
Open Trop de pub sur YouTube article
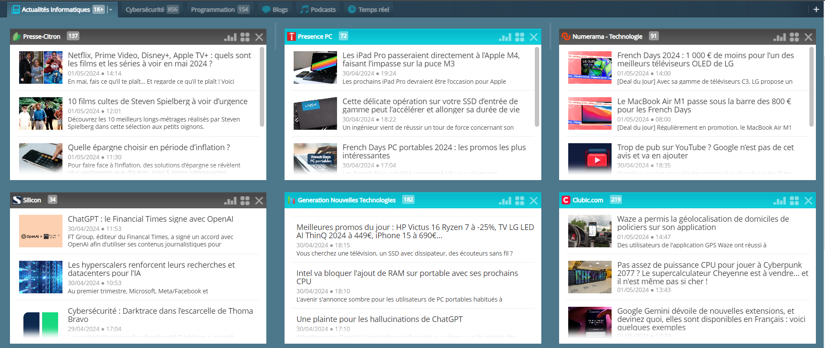point(705,151)
